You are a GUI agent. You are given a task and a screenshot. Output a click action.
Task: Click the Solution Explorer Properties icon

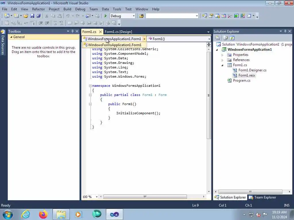pyautogui.click(x=218, y=38)
